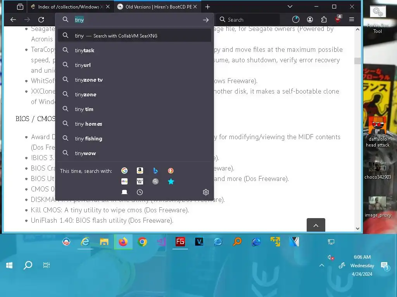Select choco342903 desktop icon
This screenshot has width=397, height=297.
click(x=378, y=171)
